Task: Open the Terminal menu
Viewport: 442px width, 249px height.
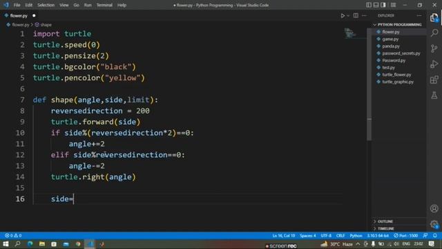Action: 104,5
